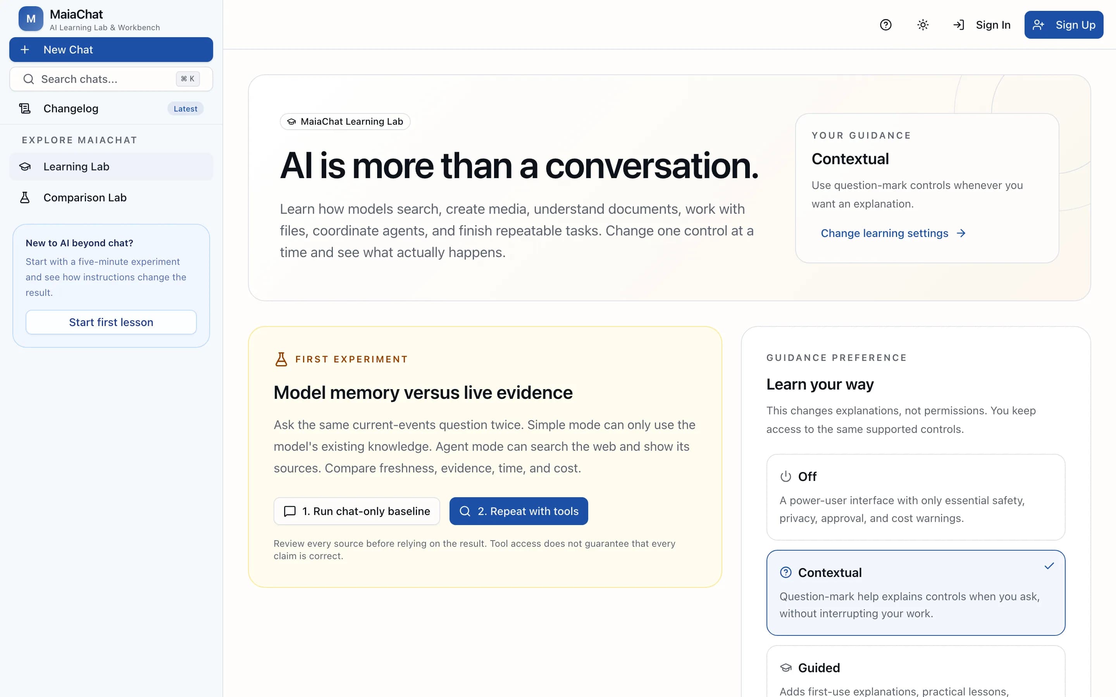The width and height of the screenshot is (1116, 697).
Task: Click the 'YOUR GUIDANCE' label
Action: [x=861, y=136]
